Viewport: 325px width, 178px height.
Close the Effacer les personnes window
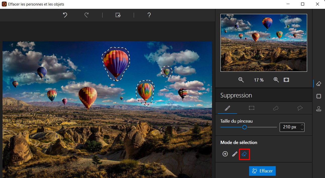click(x=317, y=4)
